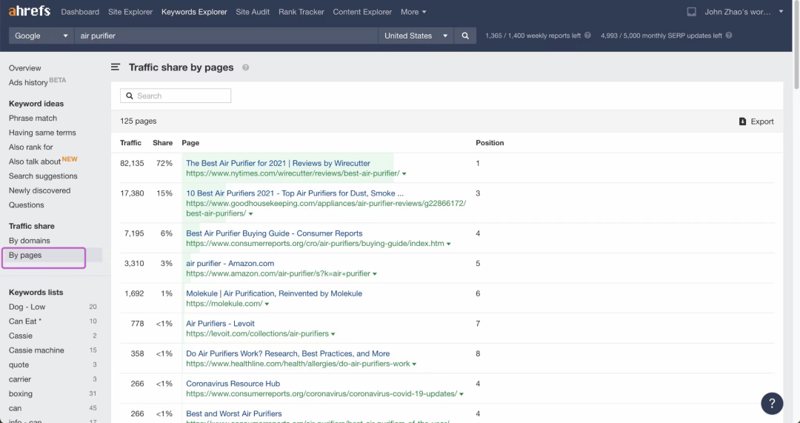This screenshot has width=800, height=423.
Task: Click info icon next to weekly reports
Action: pos(587,36)
